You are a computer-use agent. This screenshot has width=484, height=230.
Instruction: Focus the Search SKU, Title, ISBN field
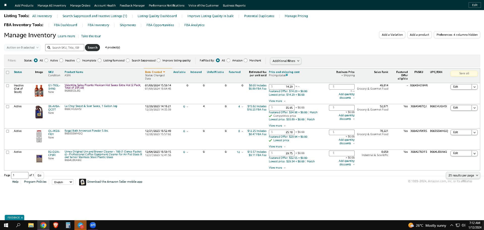[65, 48]
